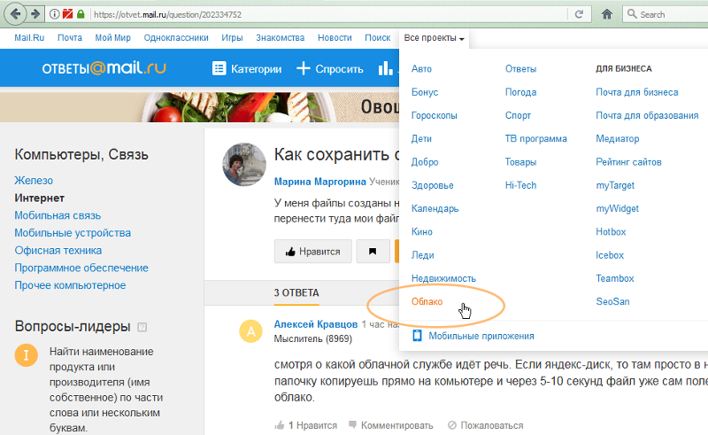Open the site information icon in address bar

tap(54, 14)
